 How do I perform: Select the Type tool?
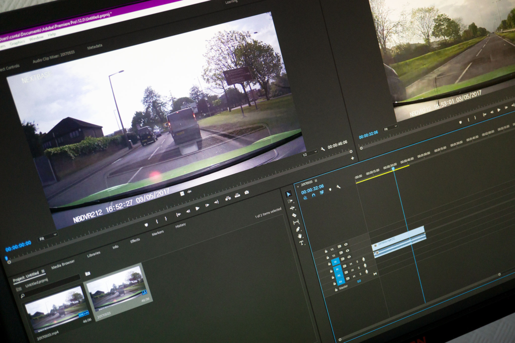pos(302,243)
